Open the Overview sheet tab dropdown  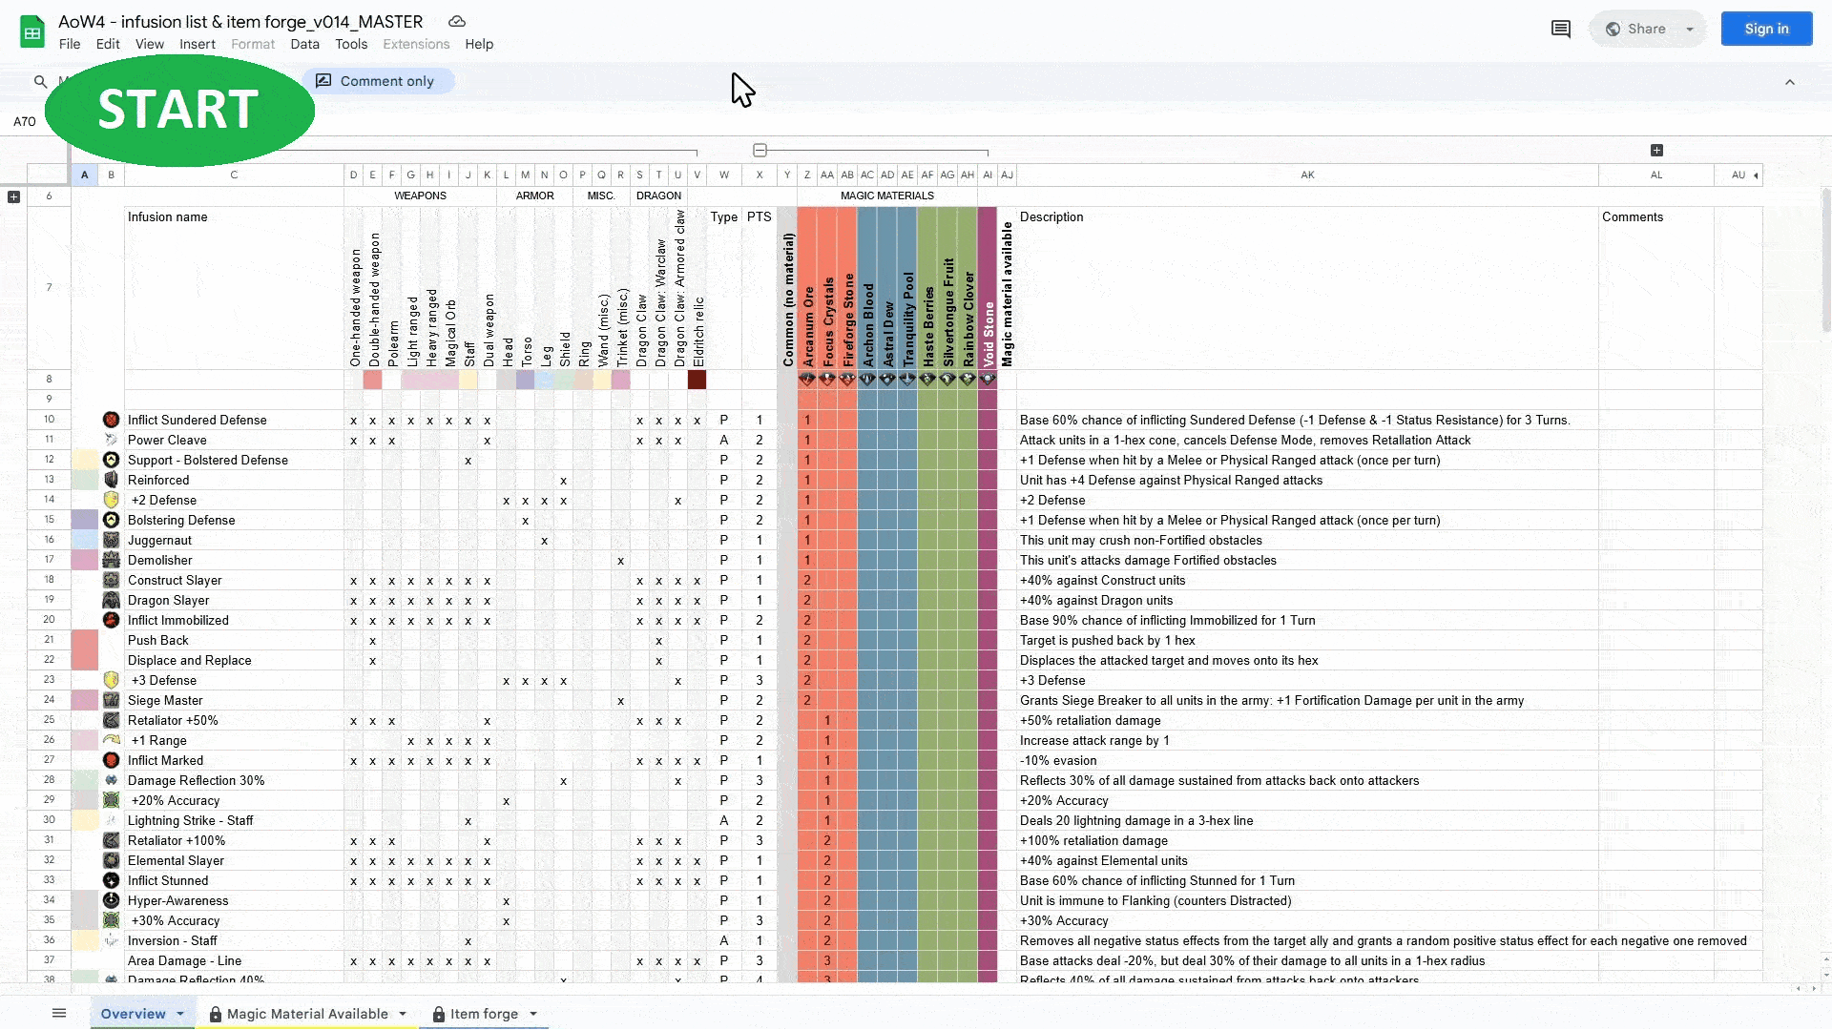179,1014
